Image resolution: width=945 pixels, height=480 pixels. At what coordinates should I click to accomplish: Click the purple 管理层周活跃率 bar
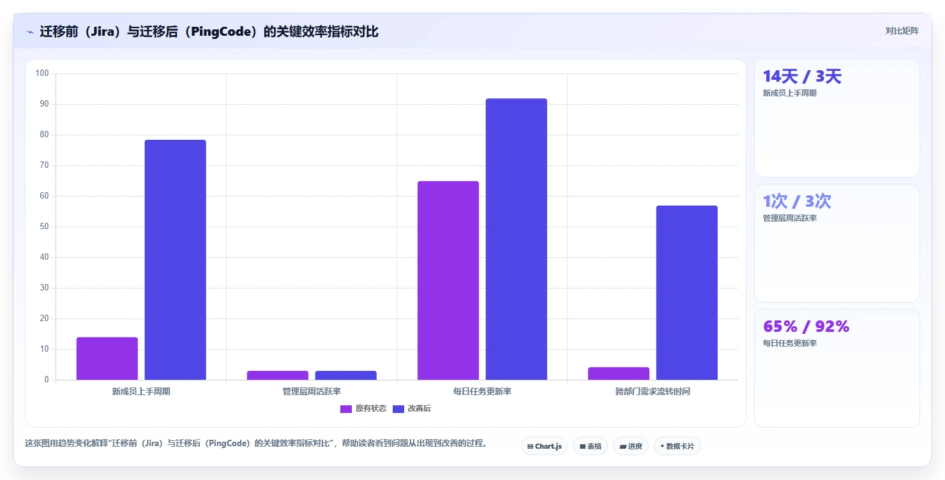pyautogui.click(x=278, y=375)
